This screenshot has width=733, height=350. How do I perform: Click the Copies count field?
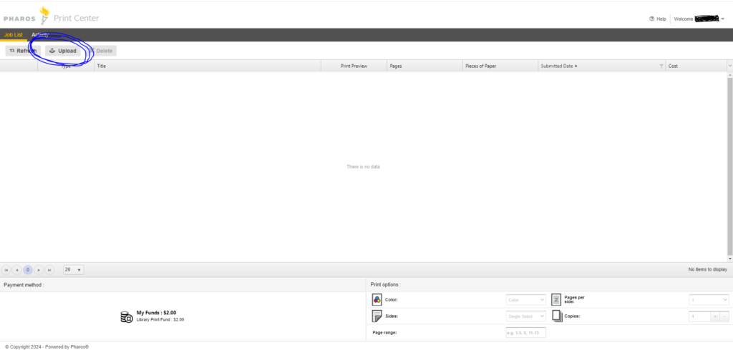pos(699,316)
